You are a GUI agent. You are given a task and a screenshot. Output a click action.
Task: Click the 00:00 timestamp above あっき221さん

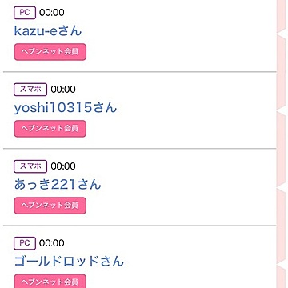tap(63, 166)
